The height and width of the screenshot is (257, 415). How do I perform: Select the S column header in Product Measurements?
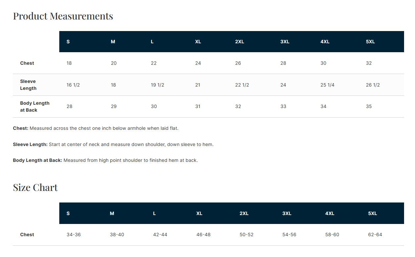(x=68, y=42)
